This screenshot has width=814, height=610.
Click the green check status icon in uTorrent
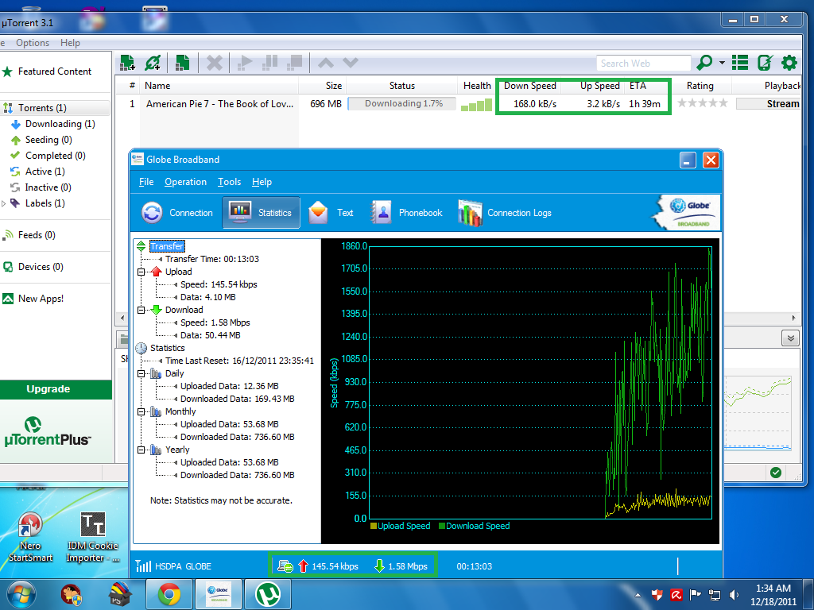pyautogui.click(x=776, y=472)
